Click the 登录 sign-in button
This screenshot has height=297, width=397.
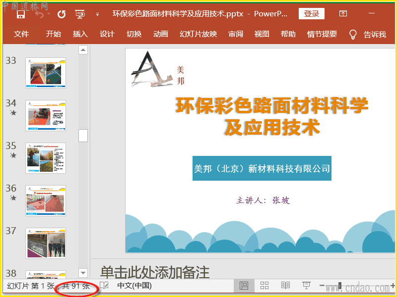(x=312, y=14)
